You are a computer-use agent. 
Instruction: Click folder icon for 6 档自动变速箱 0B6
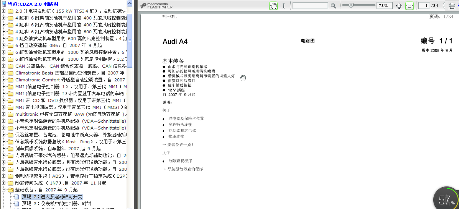click(10, 45)
